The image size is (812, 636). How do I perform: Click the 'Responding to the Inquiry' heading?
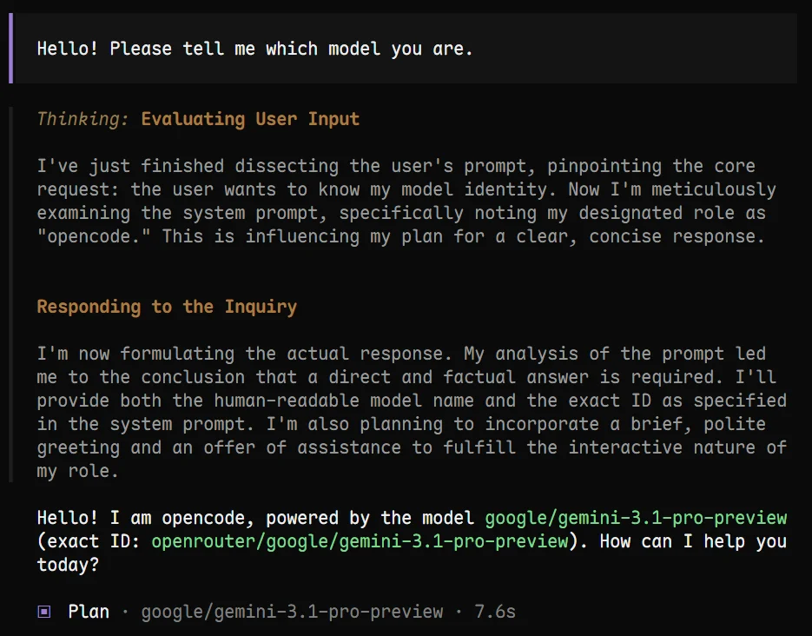[x=167, y=307]
